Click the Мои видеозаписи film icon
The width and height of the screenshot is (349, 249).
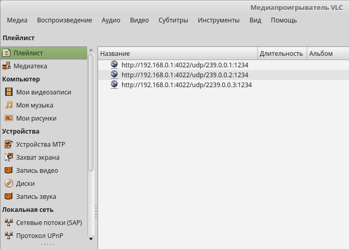[9, 92]
